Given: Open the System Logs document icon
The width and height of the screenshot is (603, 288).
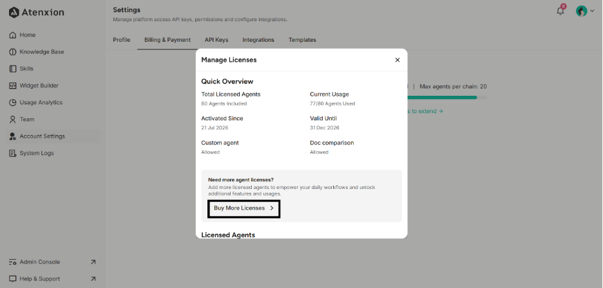Looking at the screenshot, I should pyautogui.click(x=12, y=153).
